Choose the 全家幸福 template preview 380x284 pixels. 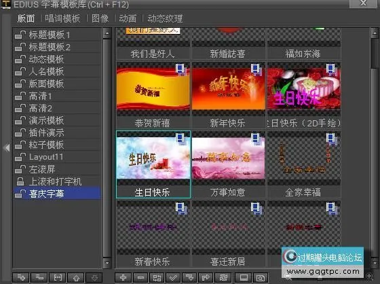(304, 158)
